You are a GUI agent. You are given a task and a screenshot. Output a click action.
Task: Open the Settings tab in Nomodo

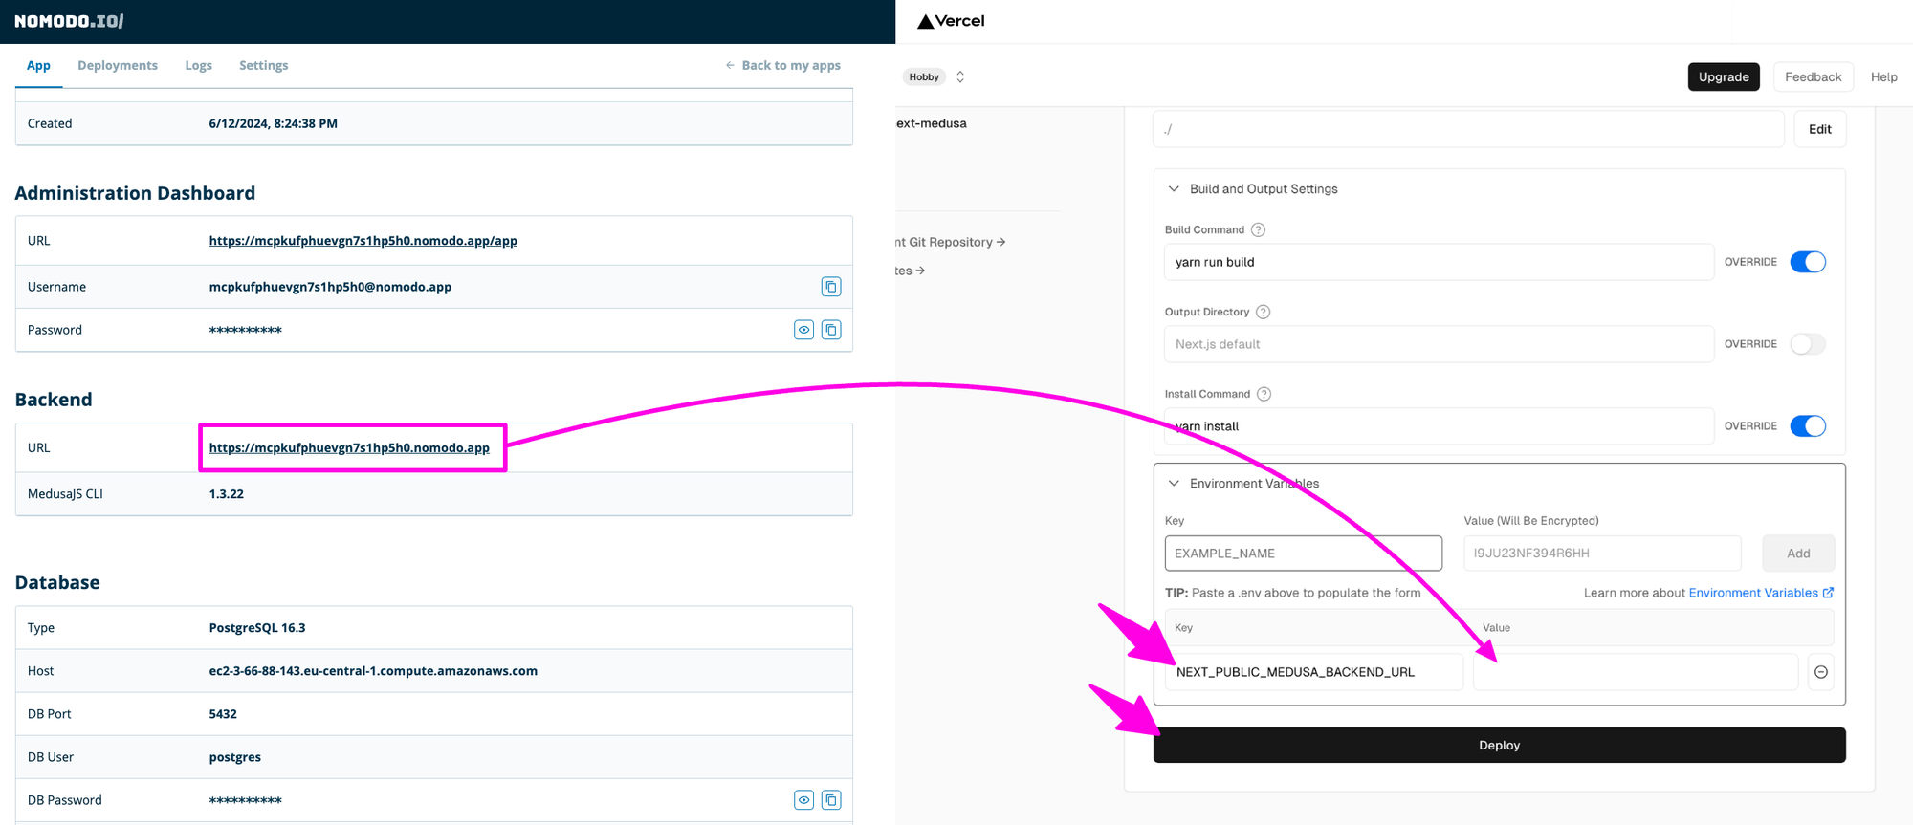point(264,65)
